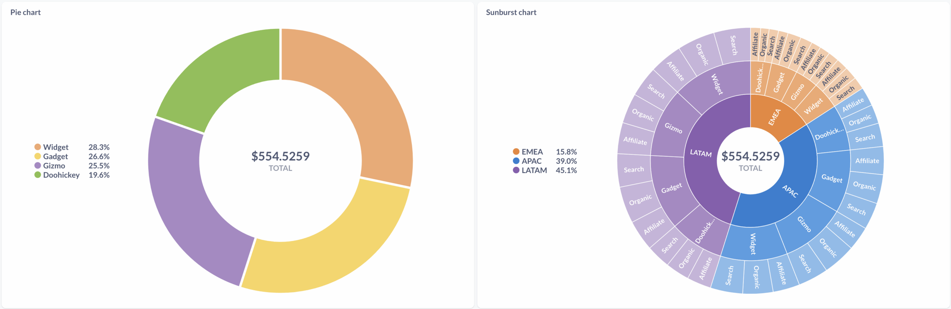Click the EMEA legend color dot
This screenshot has width=951, height=309.
(516, 152)
